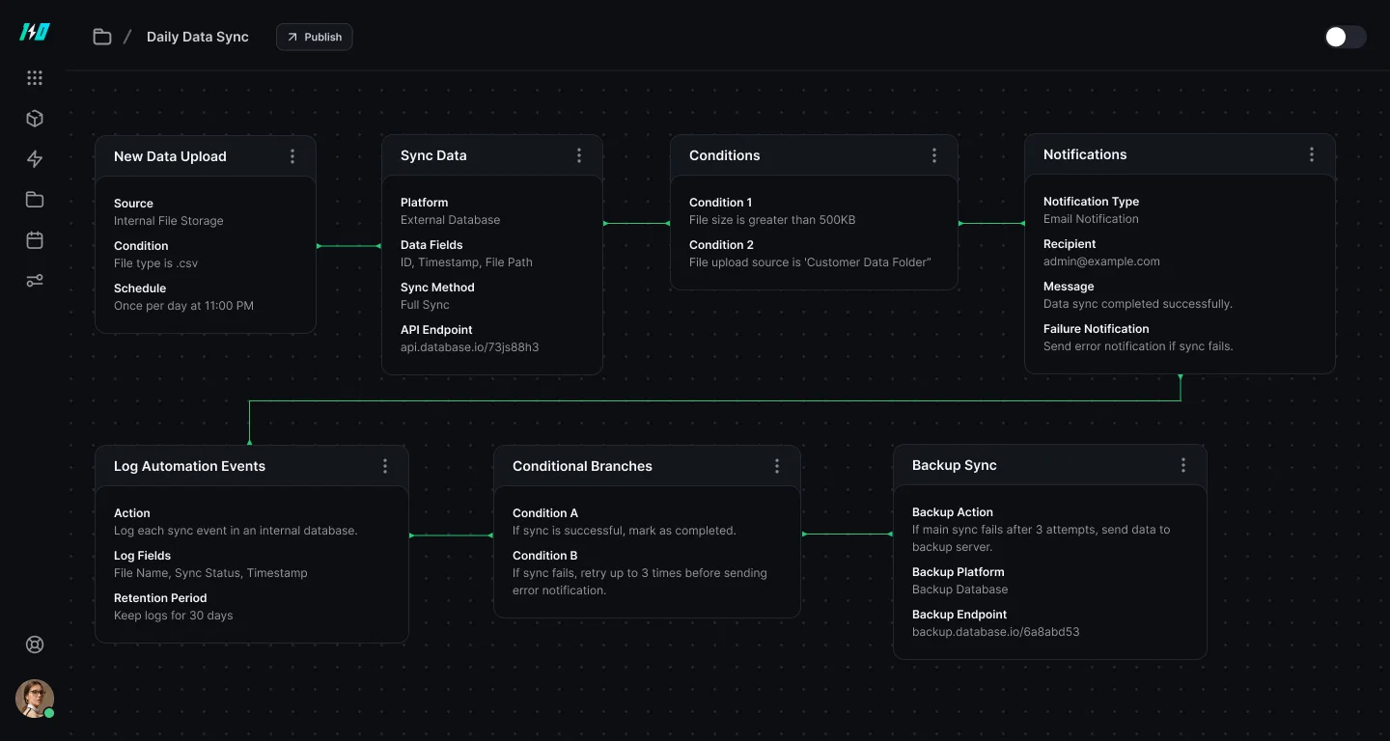Click the breadcrumb folder icon
This screenshot has width=1390, height=741.
coord(102,37)
